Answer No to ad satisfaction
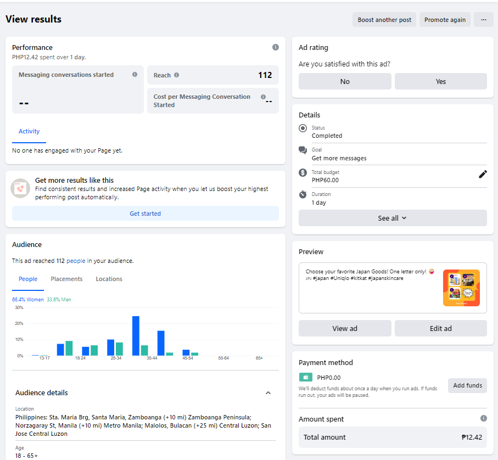 click(x=345, y=81)
